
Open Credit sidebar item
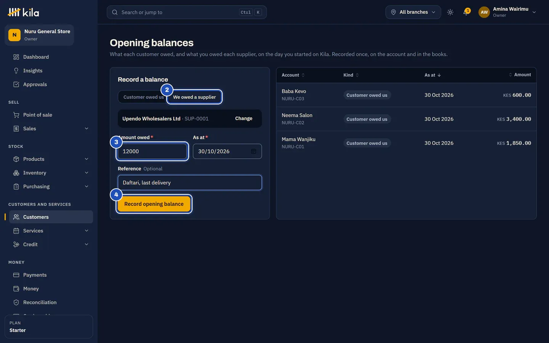point(51,244)
